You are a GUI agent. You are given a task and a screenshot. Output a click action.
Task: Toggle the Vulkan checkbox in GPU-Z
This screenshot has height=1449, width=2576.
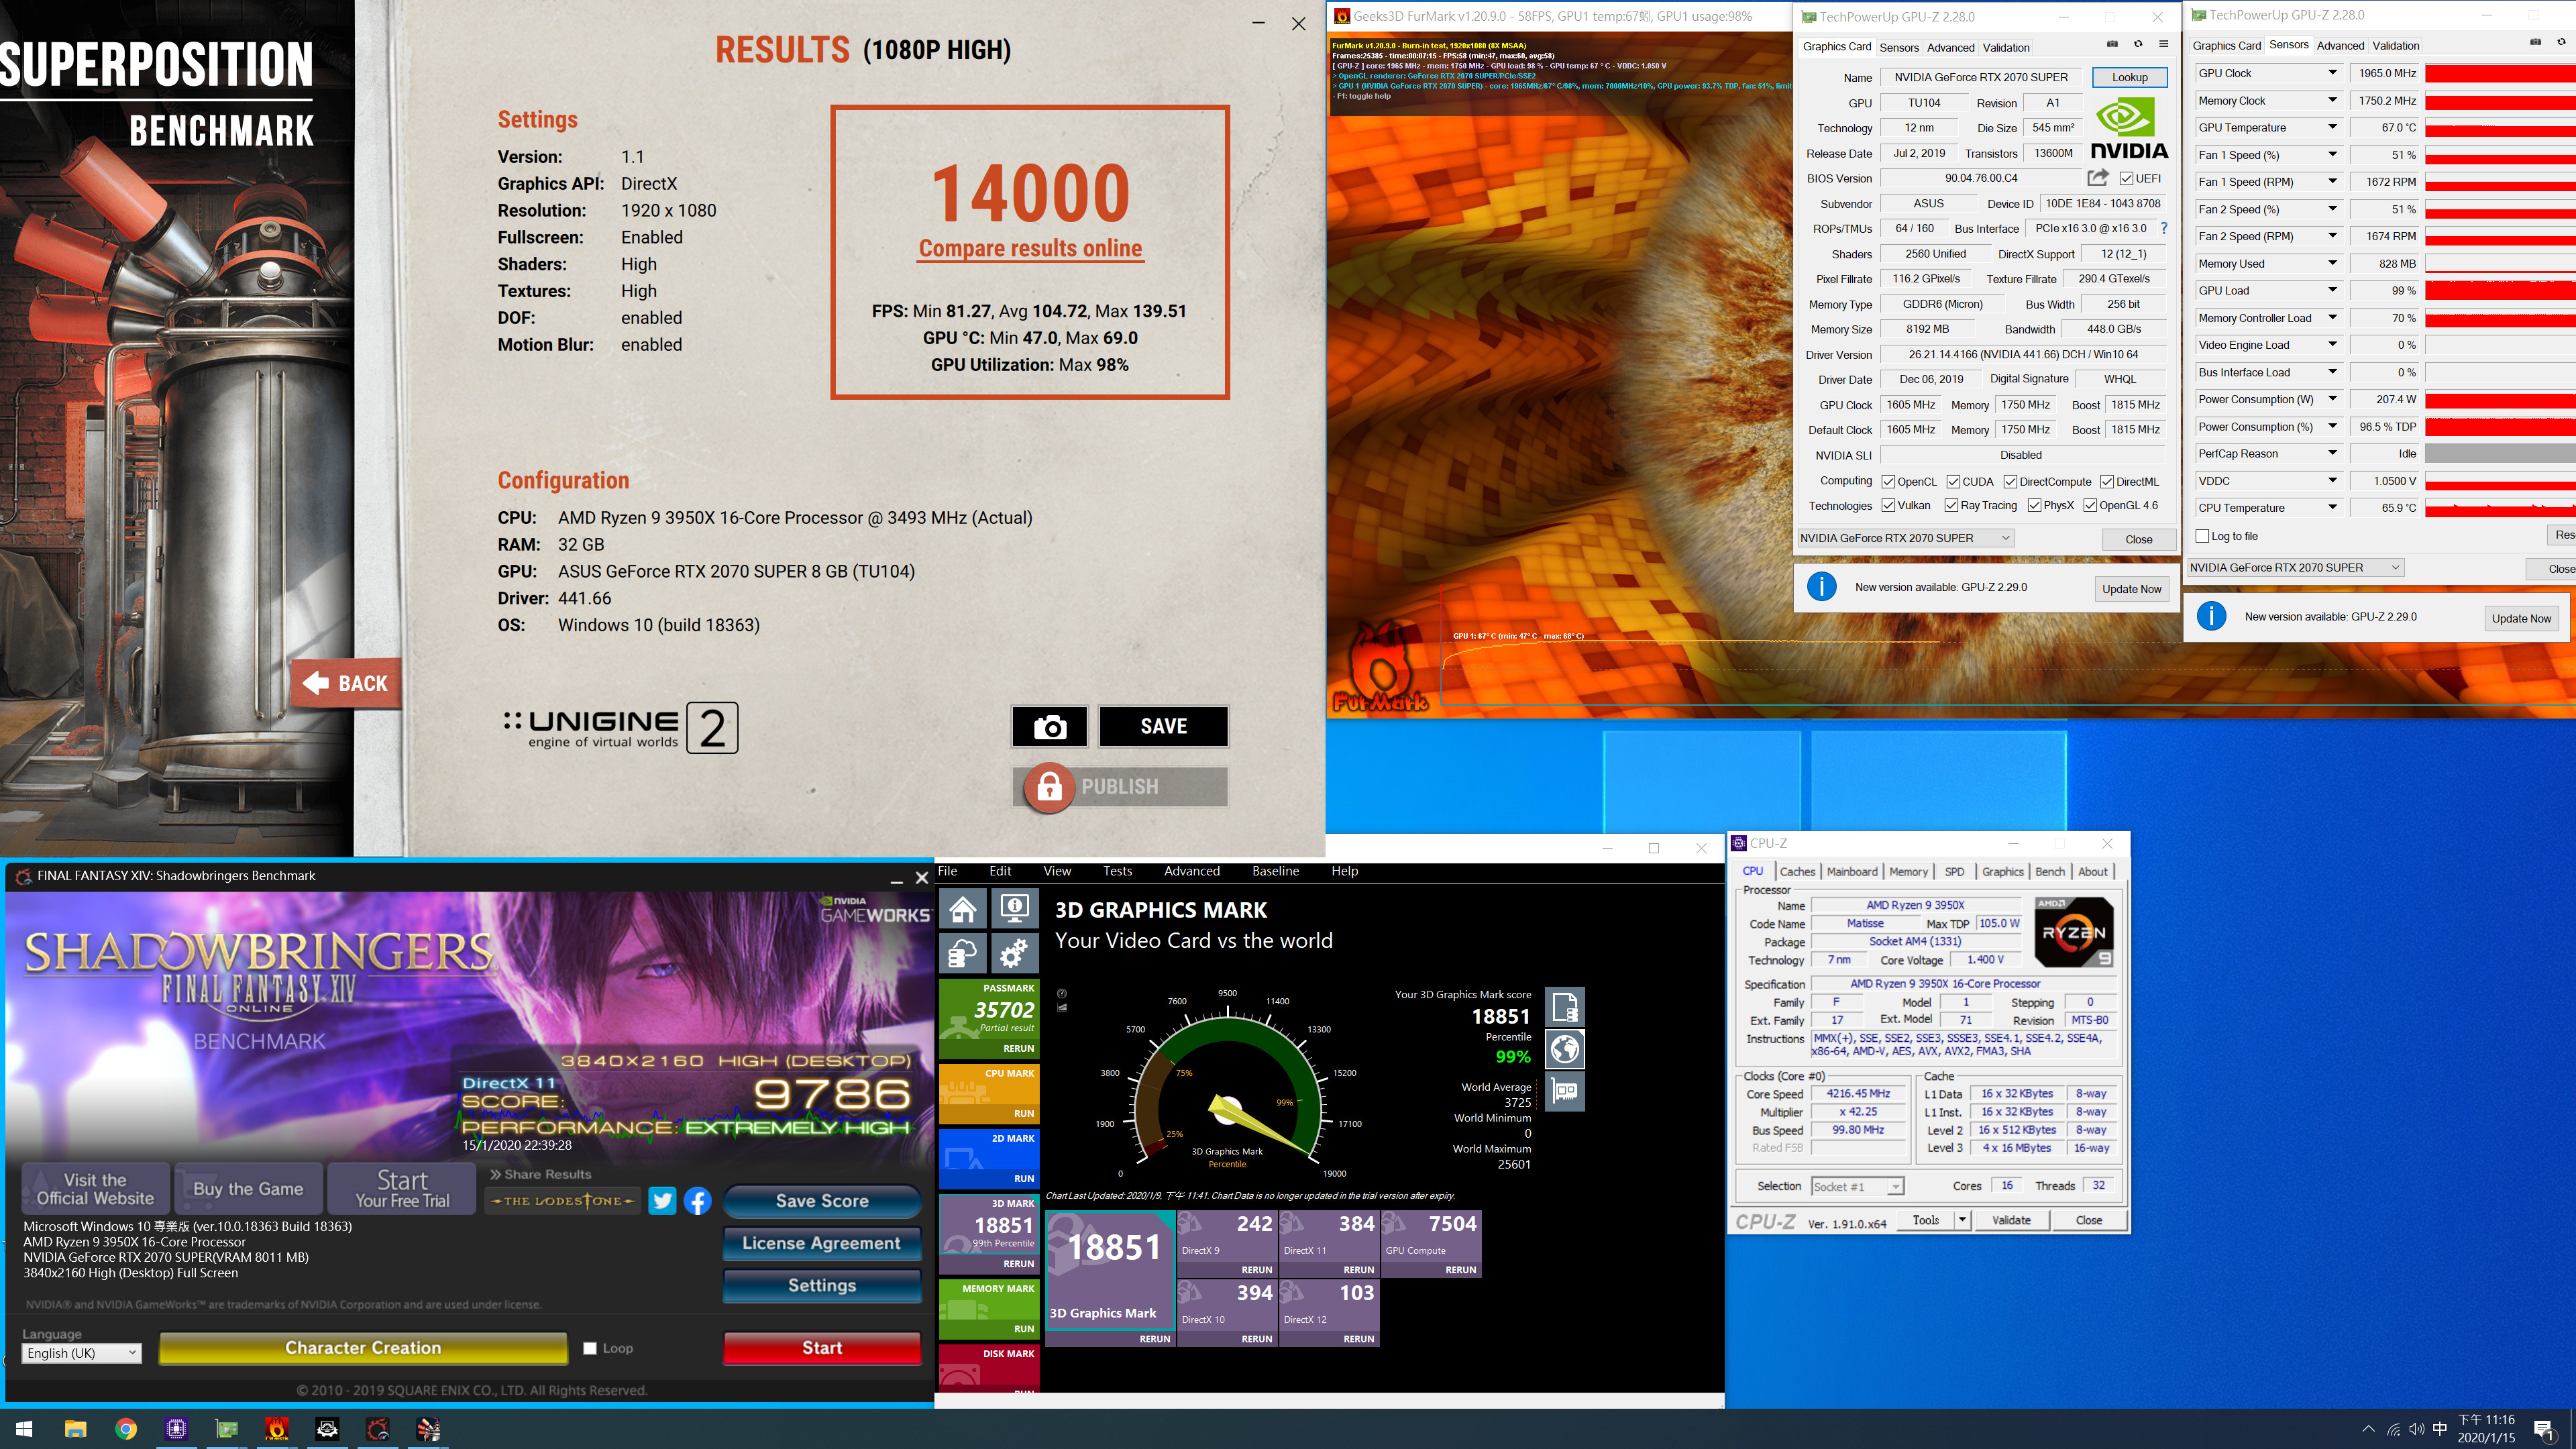point(1888,505)
